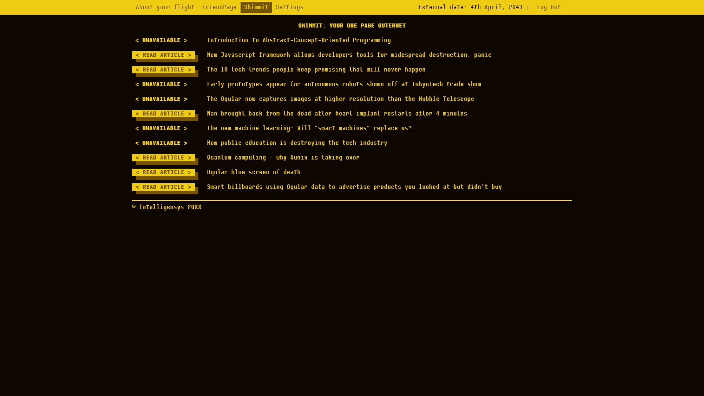Click Unavailable button for machine learning article
Image resolution: width=704 pixels, height=396 pixels.
161,128
